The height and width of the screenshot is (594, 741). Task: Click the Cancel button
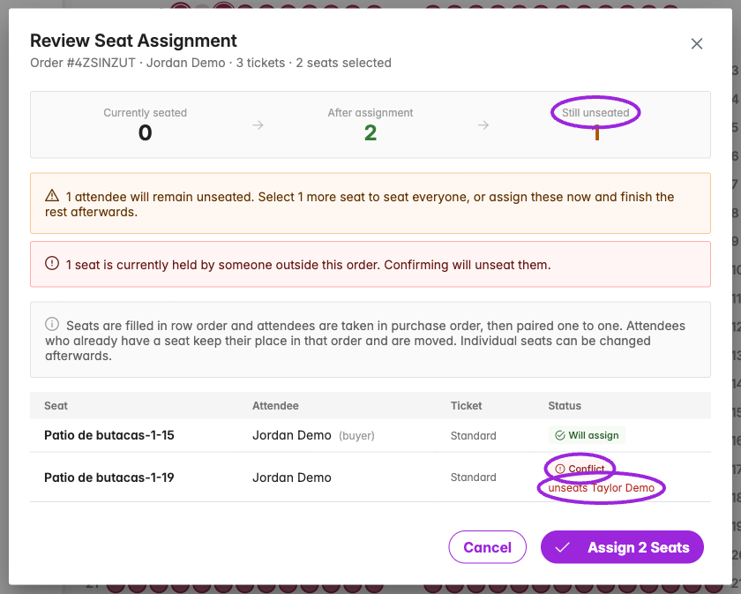(487, 547)
